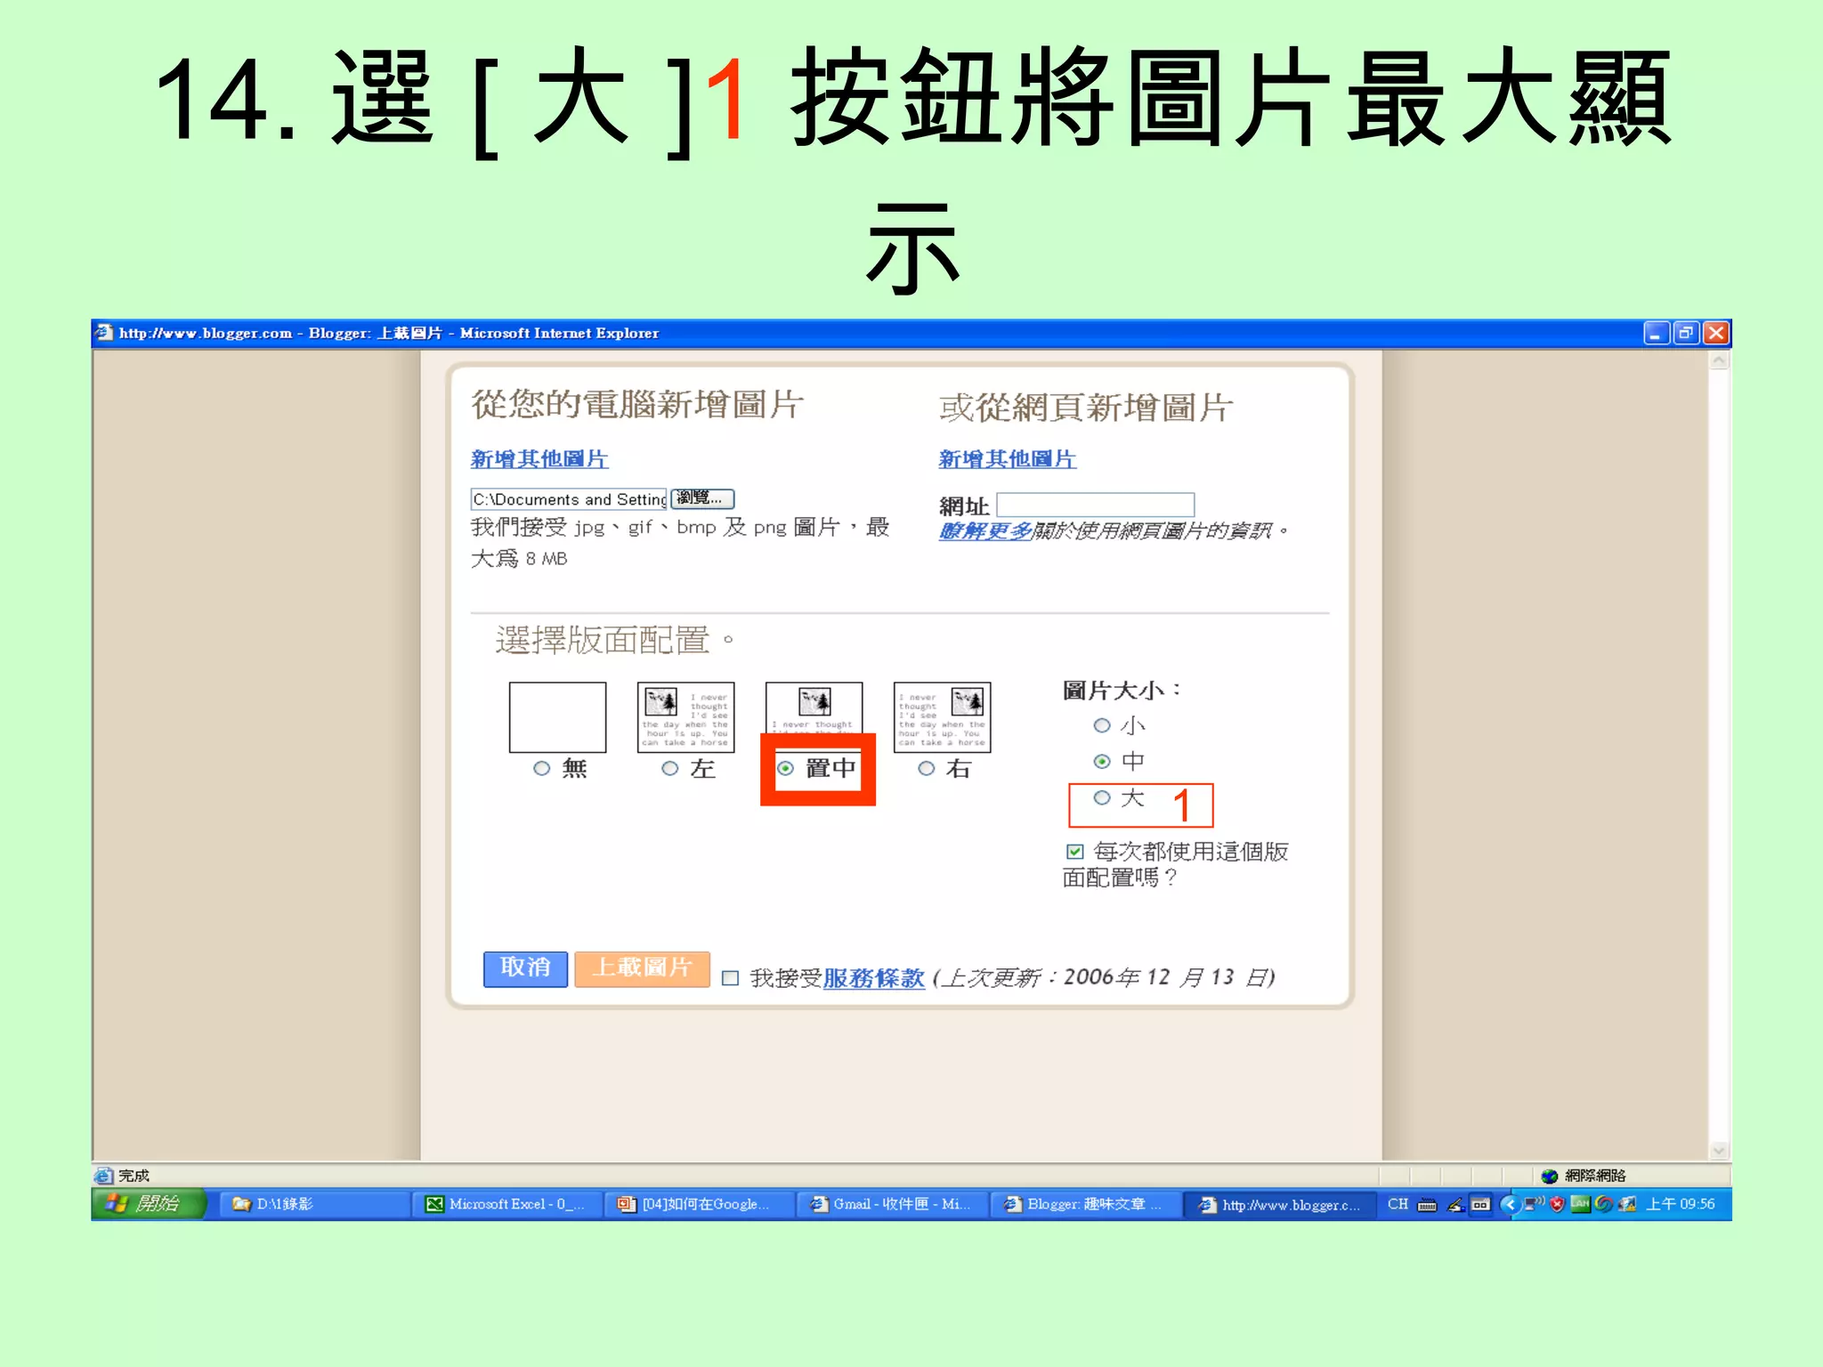This screenshot has height=1367, width=1823.
Task: Open the 服務條款 terms link
Action: pyautogui.click(x=873, y=978)
